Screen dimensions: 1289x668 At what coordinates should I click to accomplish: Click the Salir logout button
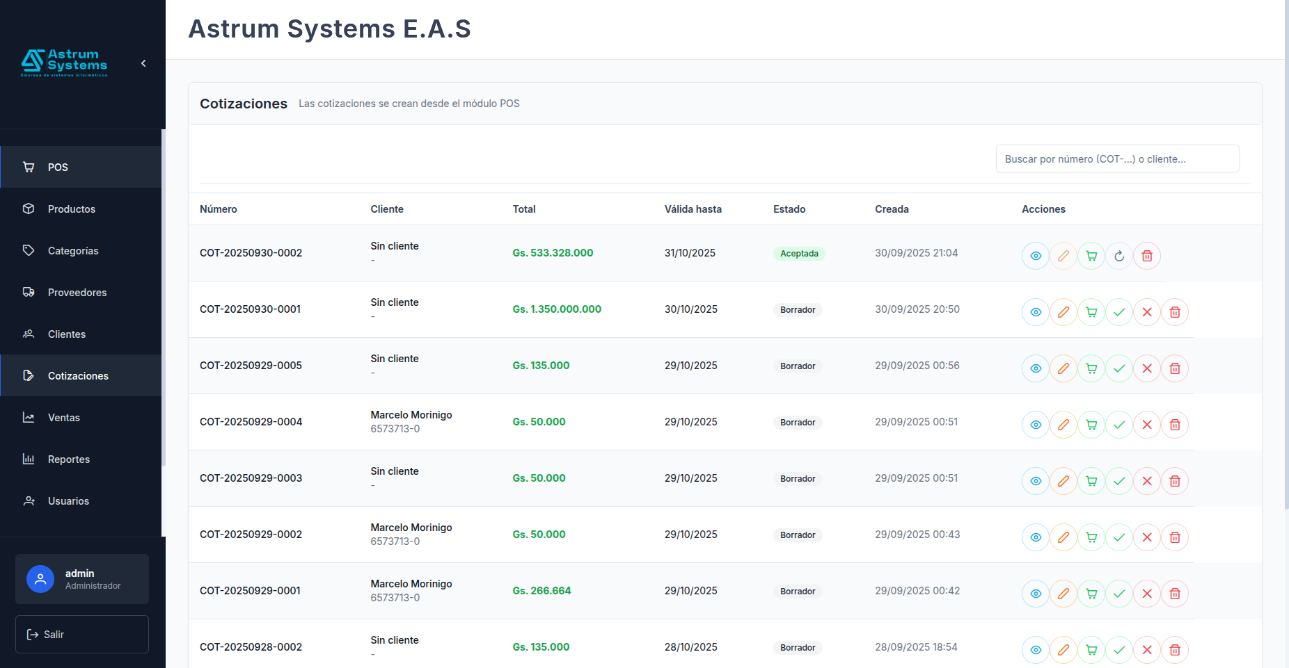[x=82, y=634]
